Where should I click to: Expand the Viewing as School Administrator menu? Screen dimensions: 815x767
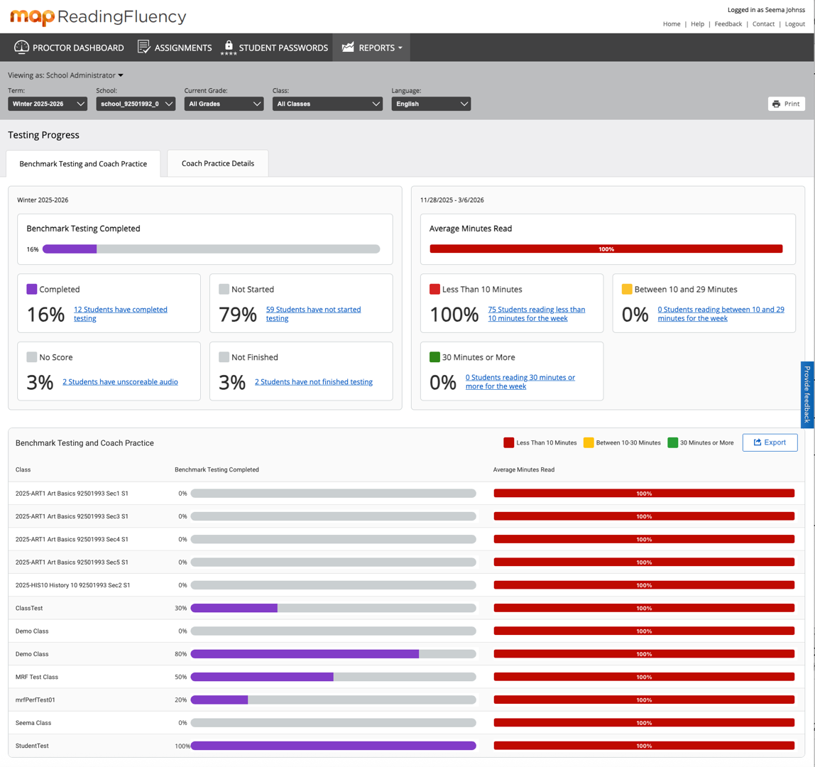click(65, 75)
